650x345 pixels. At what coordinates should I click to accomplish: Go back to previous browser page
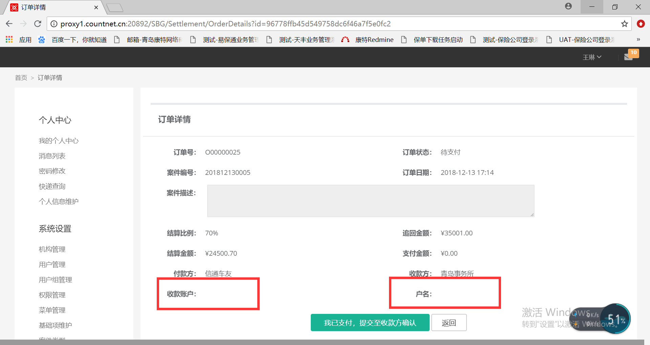coord(9,24)
